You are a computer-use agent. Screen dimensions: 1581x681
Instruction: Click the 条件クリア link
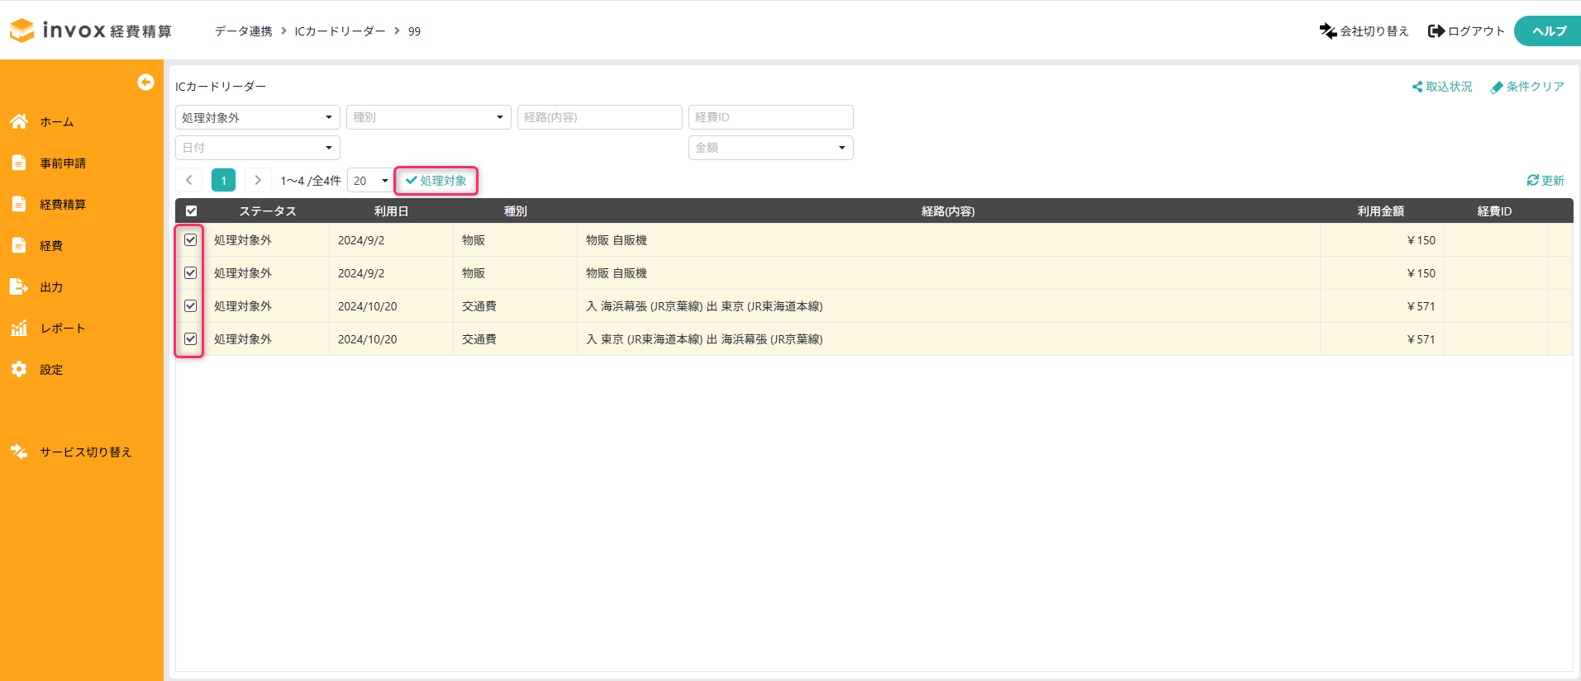1527,87
